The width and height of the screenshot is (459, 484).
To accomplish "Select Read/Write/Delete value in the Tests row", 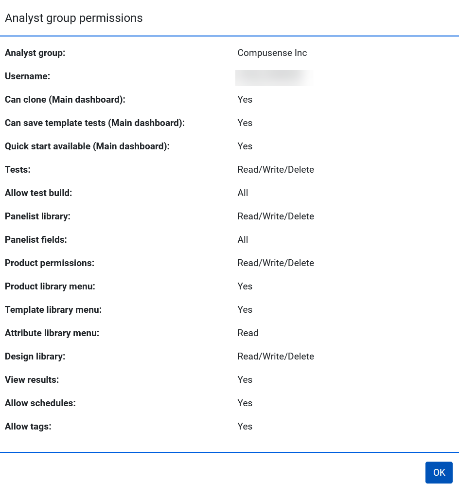I will pos(276,170).
